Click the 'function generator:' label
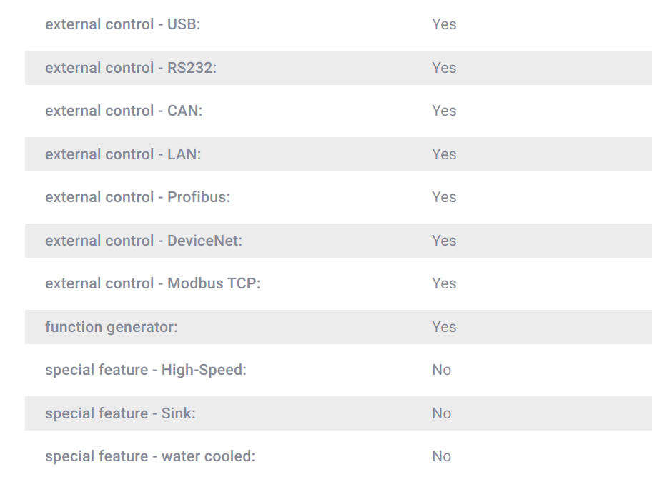Screen dimensions: 652x497 click(x=112, y=327)
